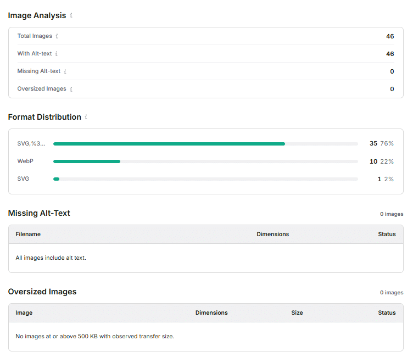Viewport: 413px width, 363px height.
Task: Click 'No images at or above 500 KB' message
Action: (x=95, y=337)
